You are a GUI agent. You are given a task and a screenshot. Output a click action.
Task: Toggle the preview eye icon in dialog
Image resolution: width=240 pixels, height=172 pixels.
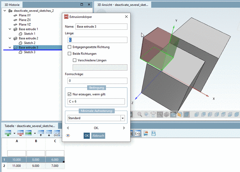(x=68, y=136)
